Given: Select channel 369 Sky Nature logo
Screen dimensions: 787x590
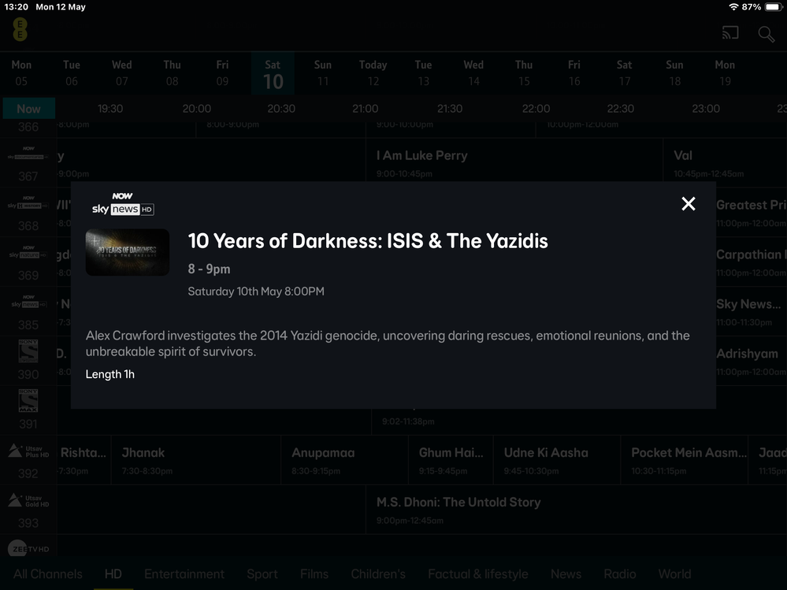Looking at the screenshot, I should coord(28,252).
